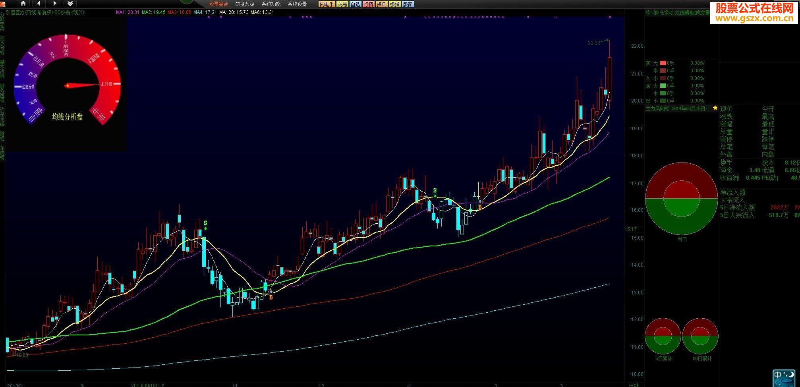Go to the home page icon
Viewport: 800px width, 387px height.
[23, 4]
